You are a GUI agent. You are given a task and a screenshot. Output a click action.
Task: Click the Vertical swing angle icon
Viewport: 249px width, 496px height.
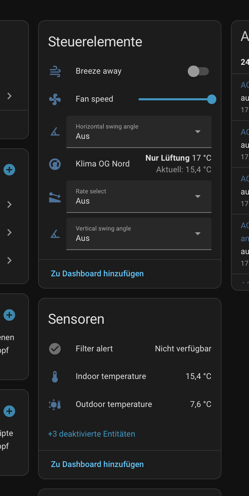(x=55, y=234)
